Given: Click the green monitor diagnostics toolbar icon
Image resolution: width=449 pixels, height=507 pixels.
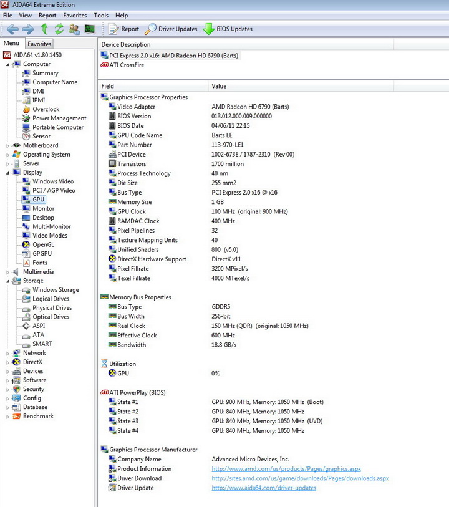Looking at the screenshot, I should click(x=90, y=29).
